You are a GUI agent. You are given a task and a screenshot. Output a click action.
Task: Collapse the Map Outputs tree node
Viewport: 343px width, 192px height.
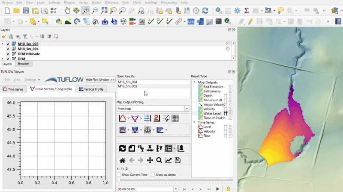(194, 83)
